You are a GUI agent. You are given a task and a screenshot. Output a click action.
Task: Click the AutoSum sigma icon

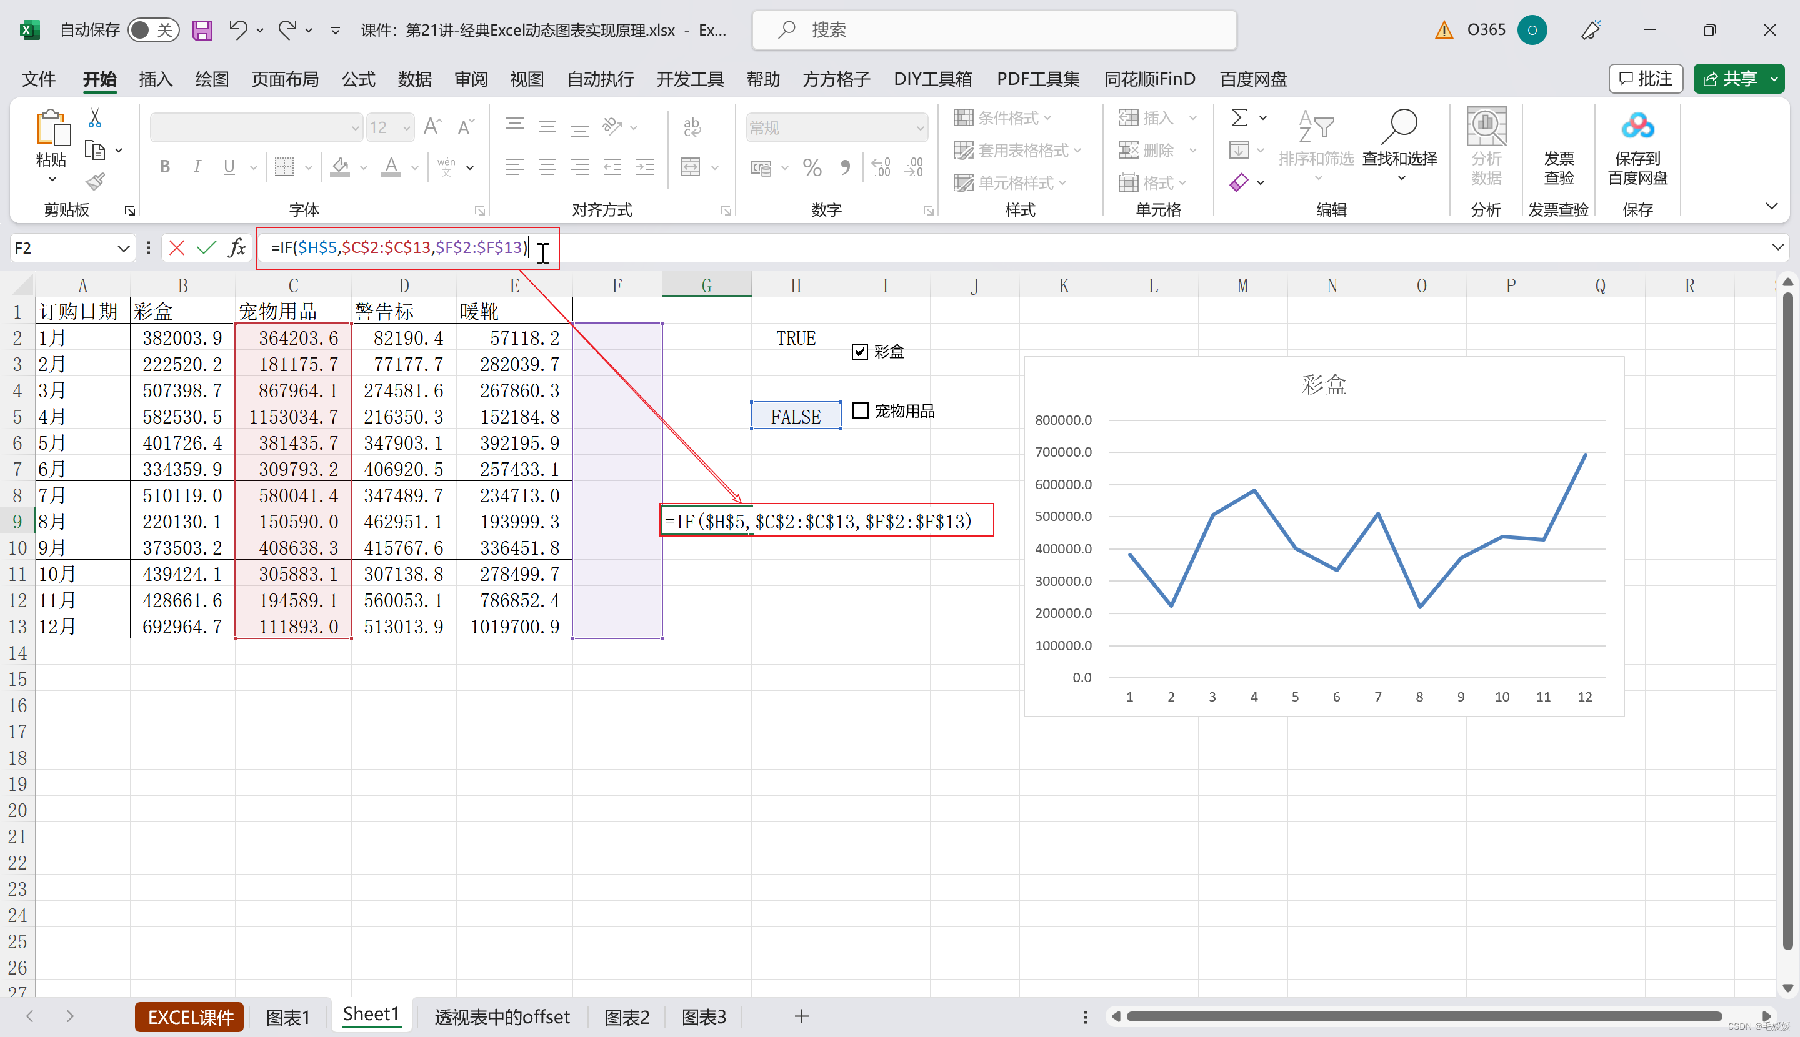(x=1239, y=117)
